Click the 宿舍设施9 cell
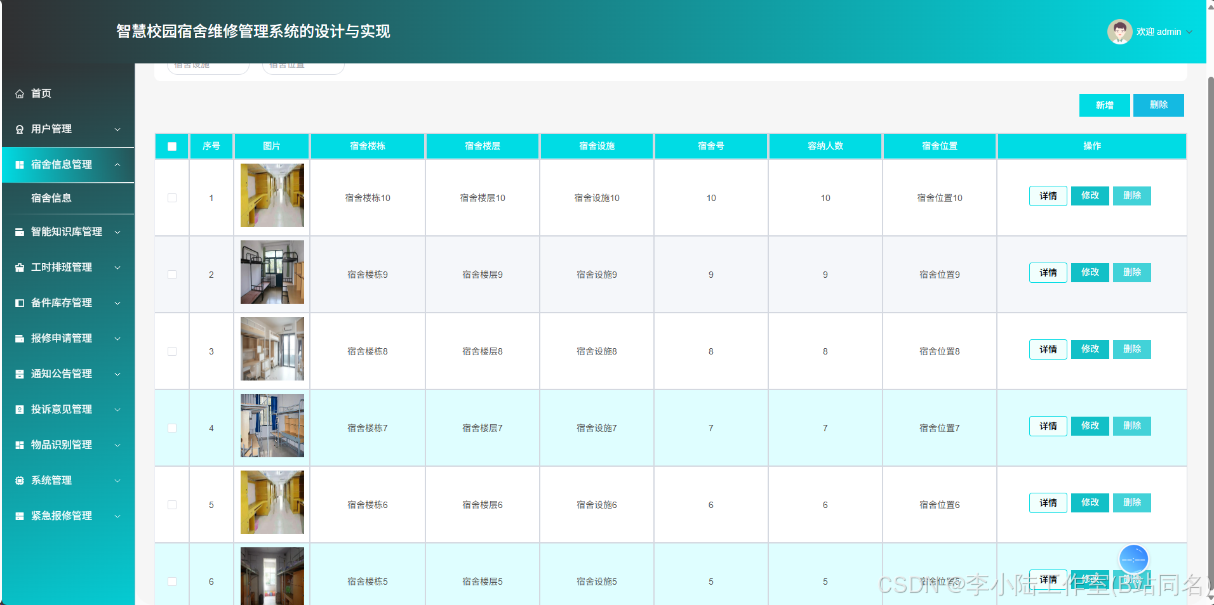Viewport: 1214px width, 605px height. point(597,275)
